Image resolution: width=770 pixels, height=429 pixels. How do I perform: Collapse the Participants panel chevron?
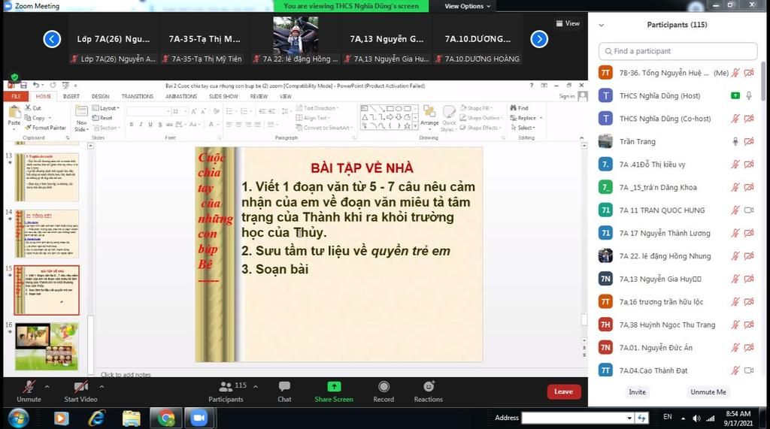[x=602, y=25]
